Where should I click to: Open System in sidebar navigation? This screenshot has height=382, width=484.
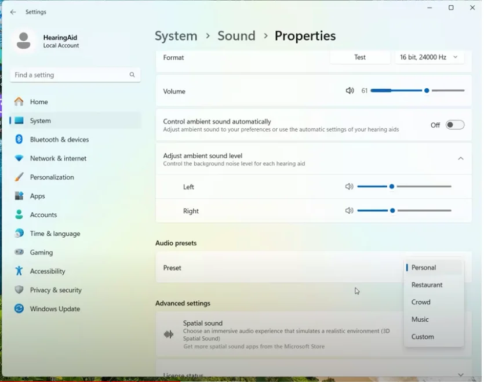[x=75, y=121]
